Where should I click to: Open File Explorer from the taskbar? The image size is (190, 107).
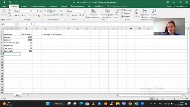118,104
